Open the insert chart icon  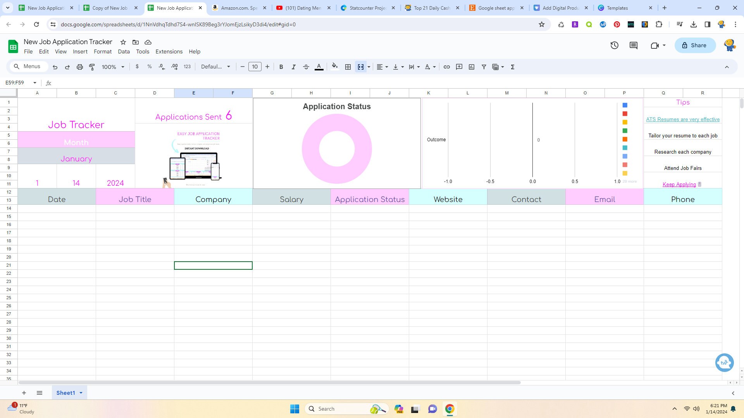click(x=472, y=67)
